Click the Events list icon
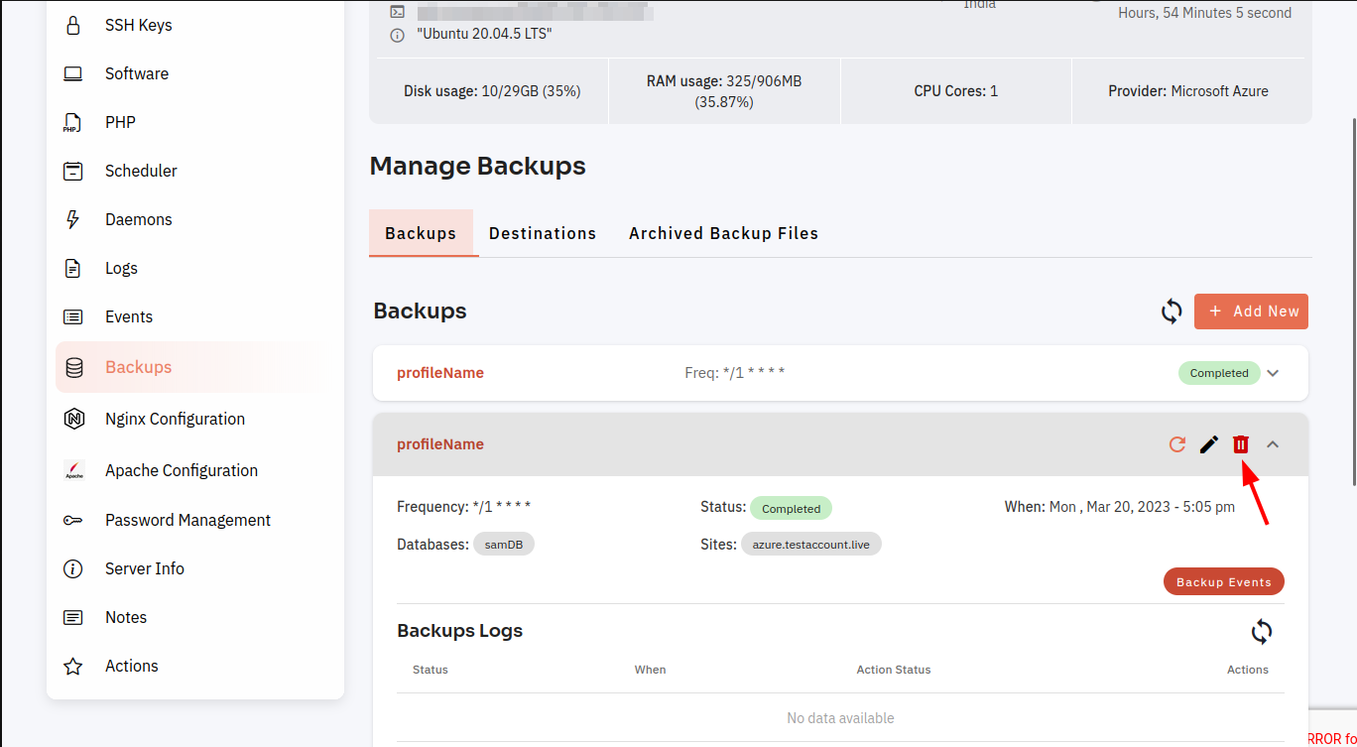This screenshot has height=747, width=1357. point(72,316)
